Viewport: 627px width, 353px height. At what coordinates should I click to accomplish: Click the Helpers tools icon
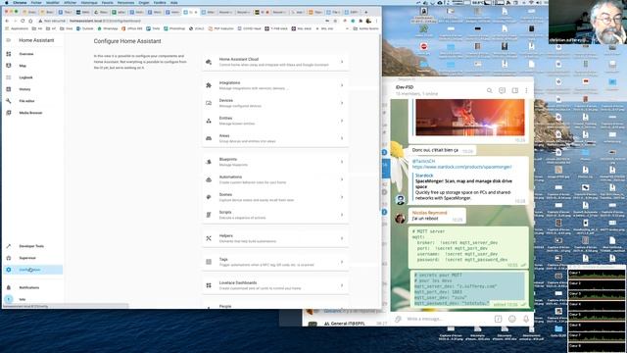[209, 238]
